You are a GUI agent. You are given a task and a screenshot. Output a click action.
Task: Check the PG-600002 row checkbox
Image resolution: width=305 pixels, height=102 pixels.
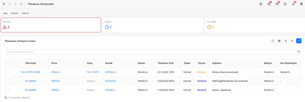coord(9,90)
